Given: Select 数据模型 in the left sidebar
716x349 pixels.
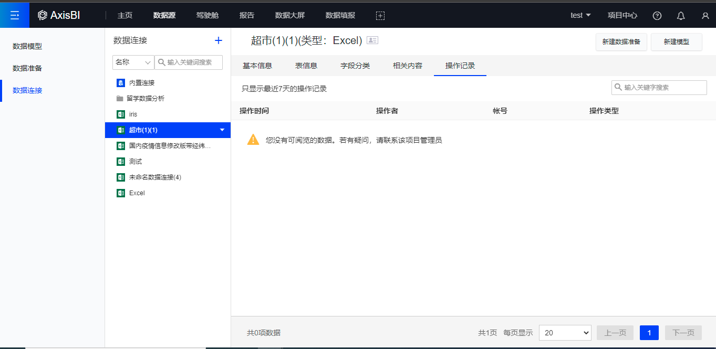Looking at the screenshot, I should click(x=27, y=46).
